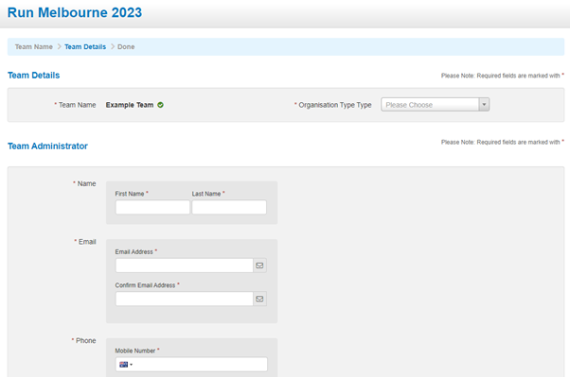This screenshot has height=377, width=570.
Task: Click envelope icon beside Email Address field
Action: click(x=259, y=266)
